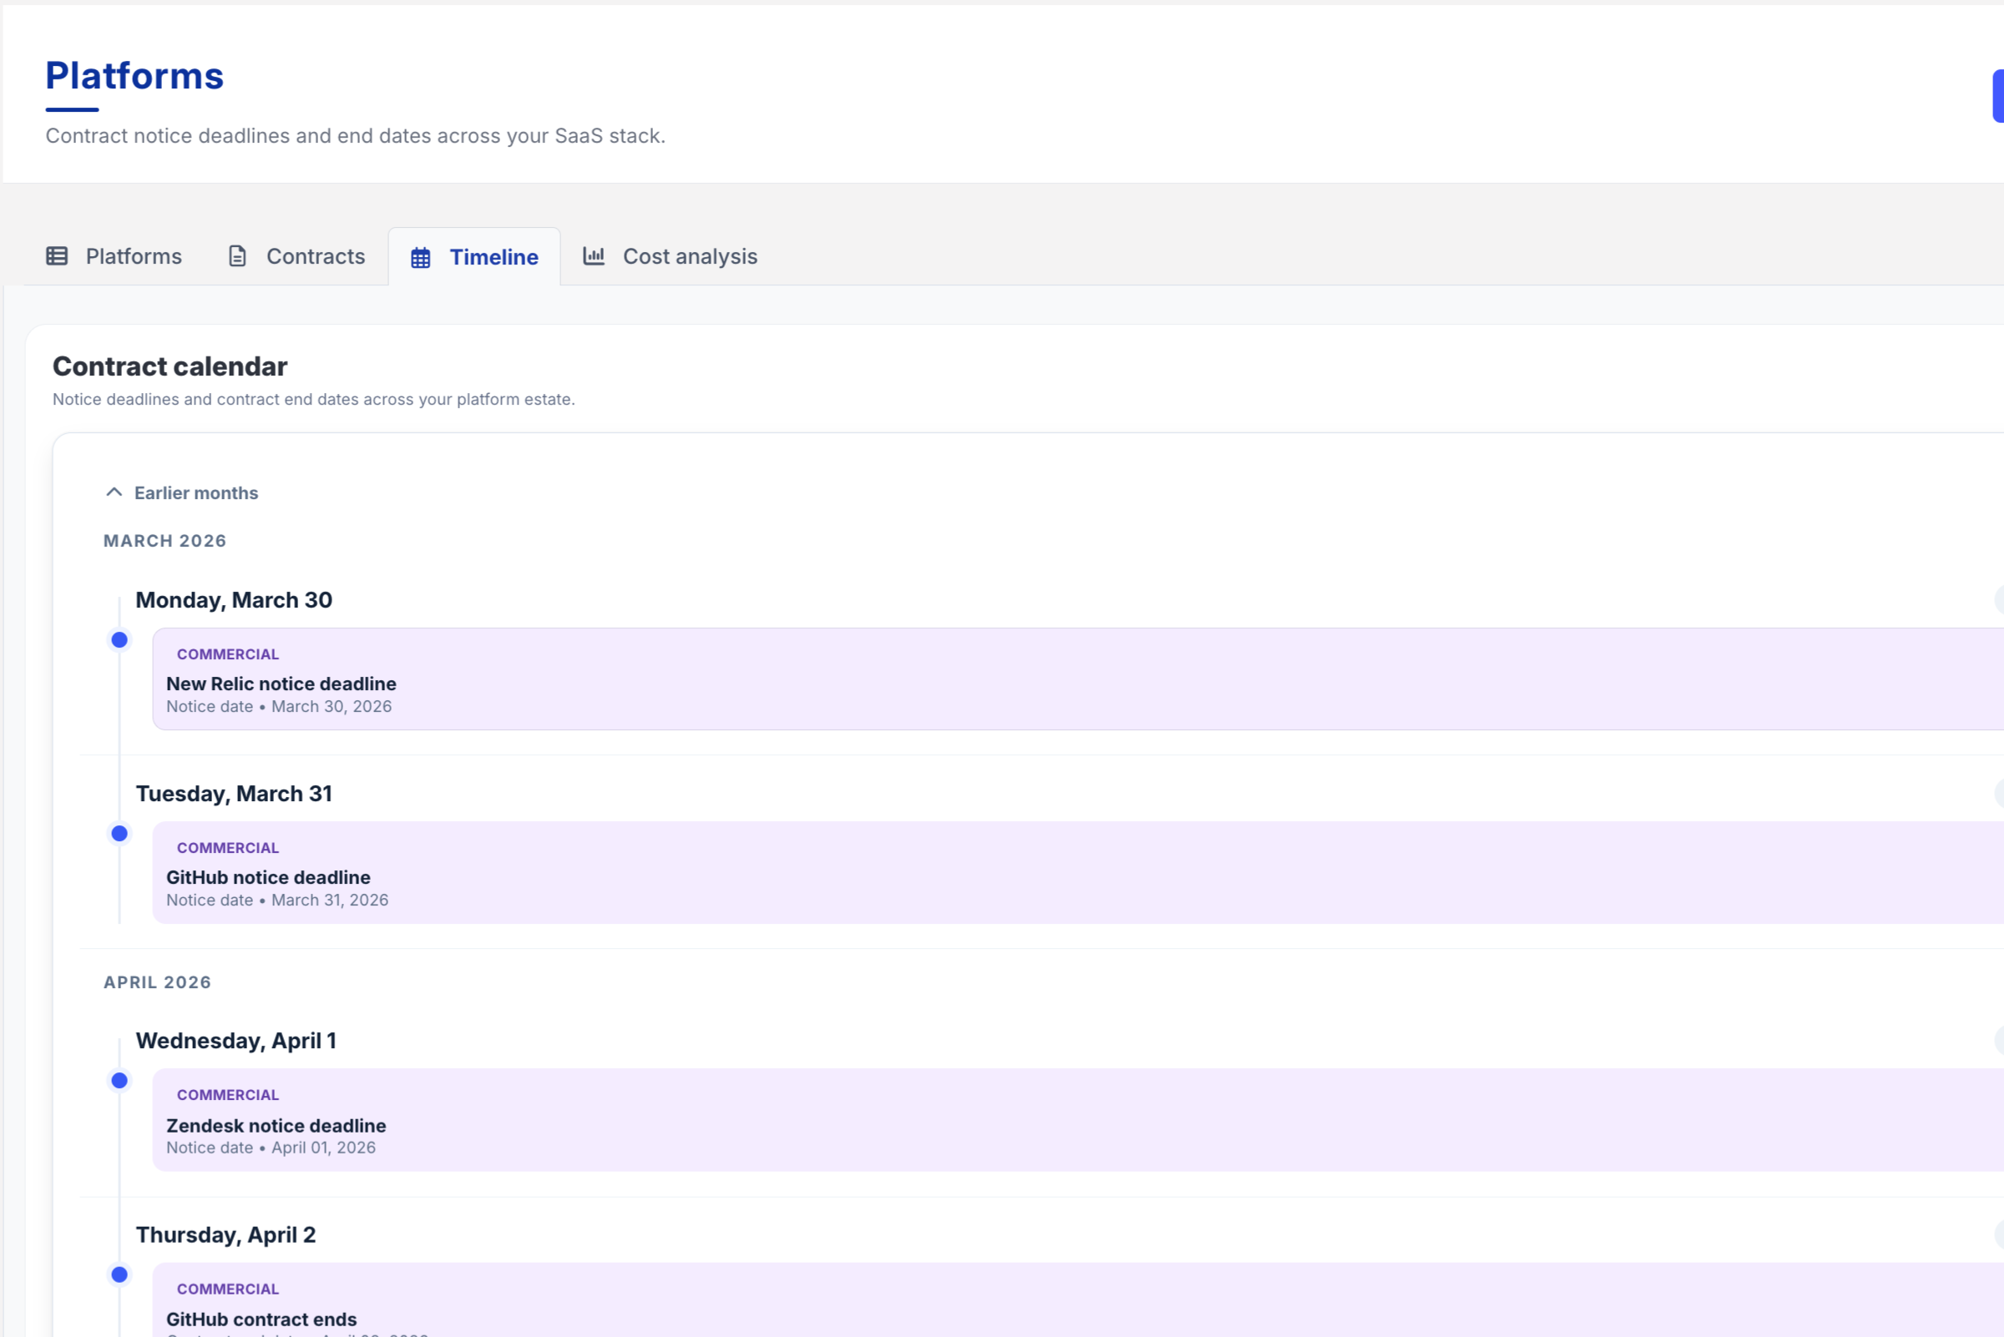This screenshot has height=1337, width=2004.
Task: Click the Platforms page heading
Action: point(134,76)
